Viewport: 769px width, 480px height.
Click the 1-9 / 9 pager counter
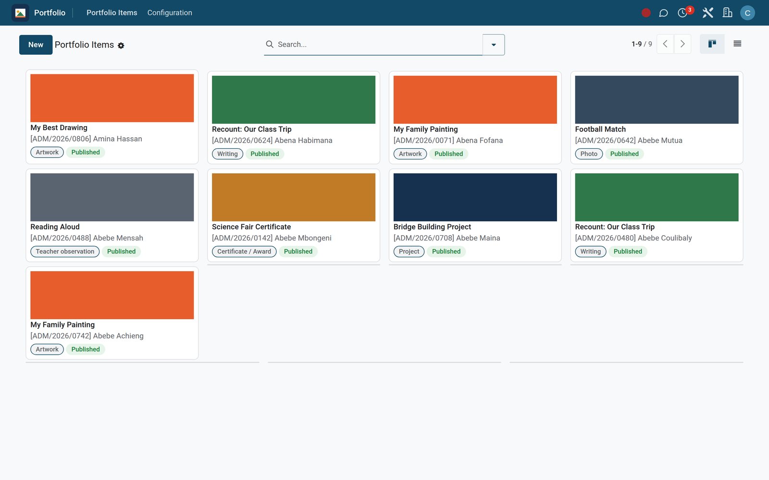[x=642, y=44]
